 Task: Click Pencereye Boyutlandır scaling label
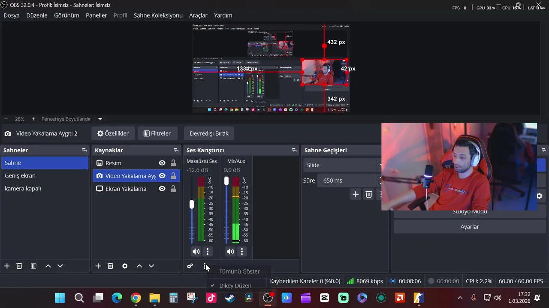coord(66,119)
